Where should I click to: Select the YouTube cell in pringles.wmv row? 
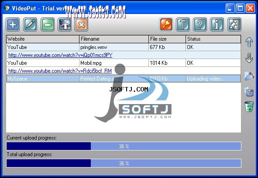43,47
